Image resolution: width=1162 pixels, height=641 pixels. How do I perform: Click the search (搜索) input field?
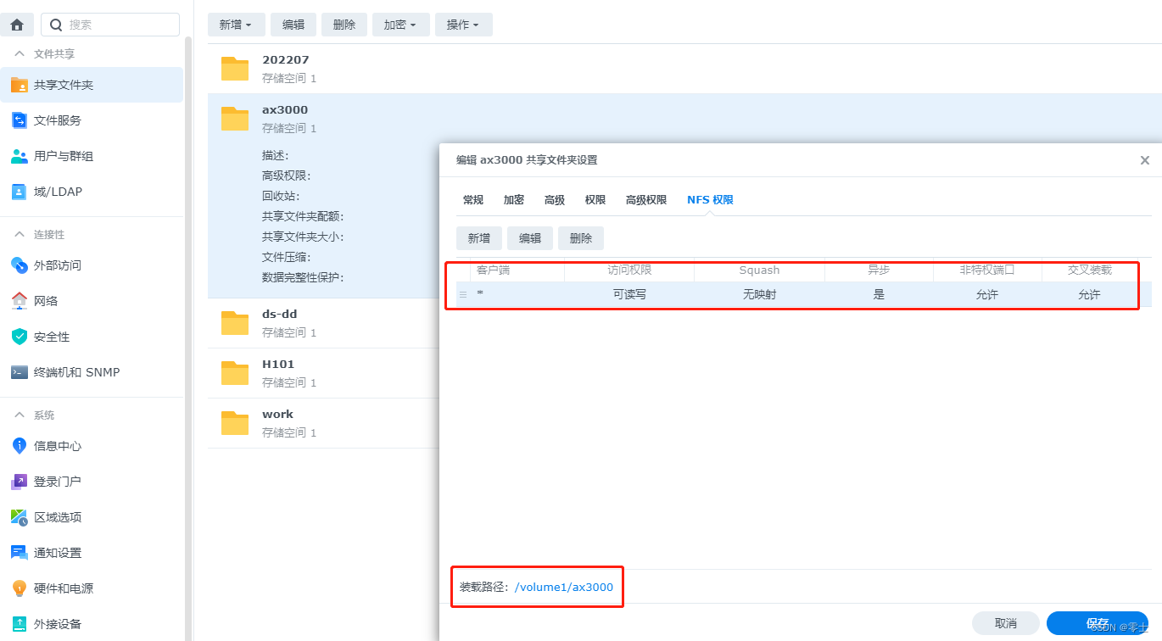pos(119,25)
